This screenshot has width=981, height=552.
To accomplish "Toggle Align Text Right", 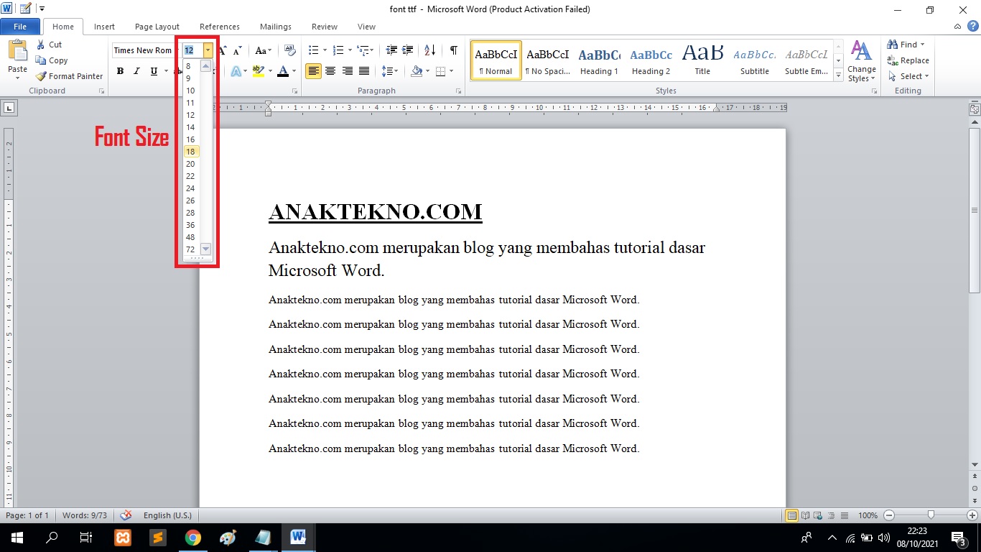I will pos(348,71).
